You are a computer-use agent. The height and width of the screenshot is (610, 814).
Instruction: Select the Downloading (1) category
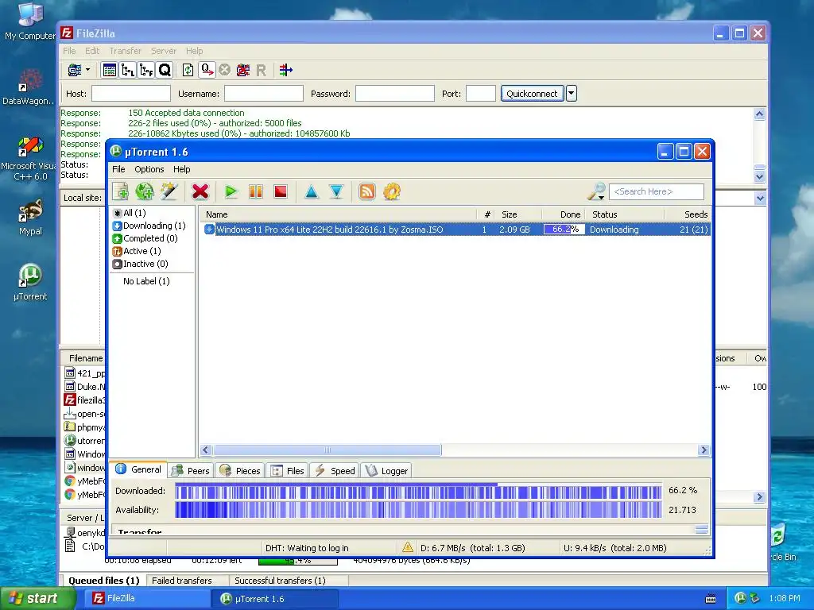tap(149, 226)
